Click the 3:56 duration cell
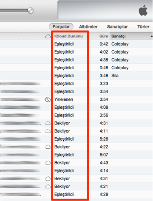The height and width of the screenshot is (201, 153). coord(104,115)
